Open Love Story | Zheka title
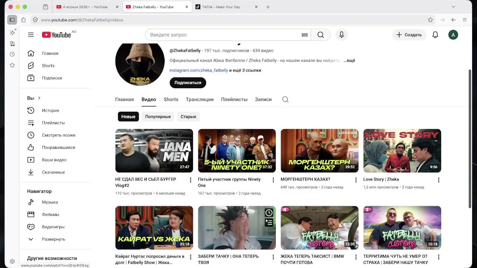 [x=381, y=179]
